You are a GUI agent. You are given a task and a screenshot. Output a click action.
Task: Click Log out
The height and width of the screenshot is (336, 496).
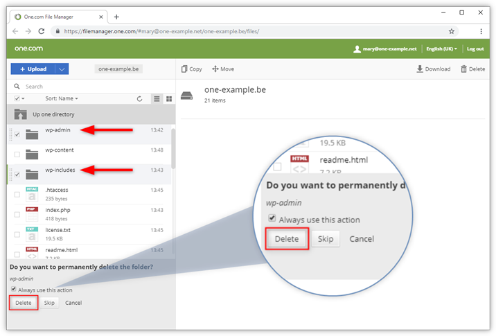(475, 48)
